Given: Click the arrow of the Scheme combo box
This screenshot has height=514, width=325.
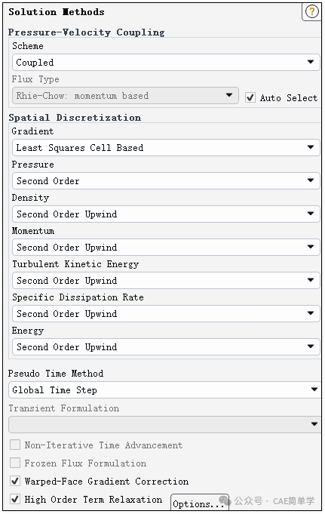Looking at the screenshot, I should (x=311, y=62).
